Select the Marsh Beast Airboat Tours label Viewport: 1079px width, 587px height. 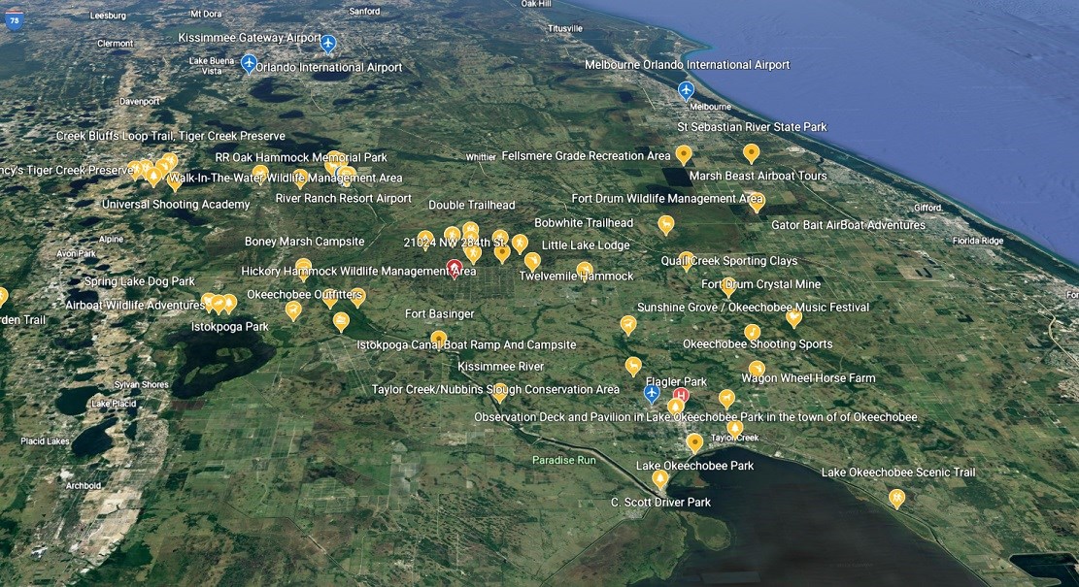[x=759, y=176]
